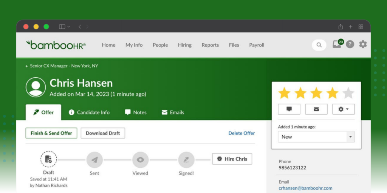Click the Hire Chris button
Screen dimensions: 387x193
click(x=232, y=159)
